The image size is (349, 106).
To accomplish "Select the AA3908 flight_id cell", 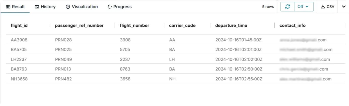I will pos(19,40).
